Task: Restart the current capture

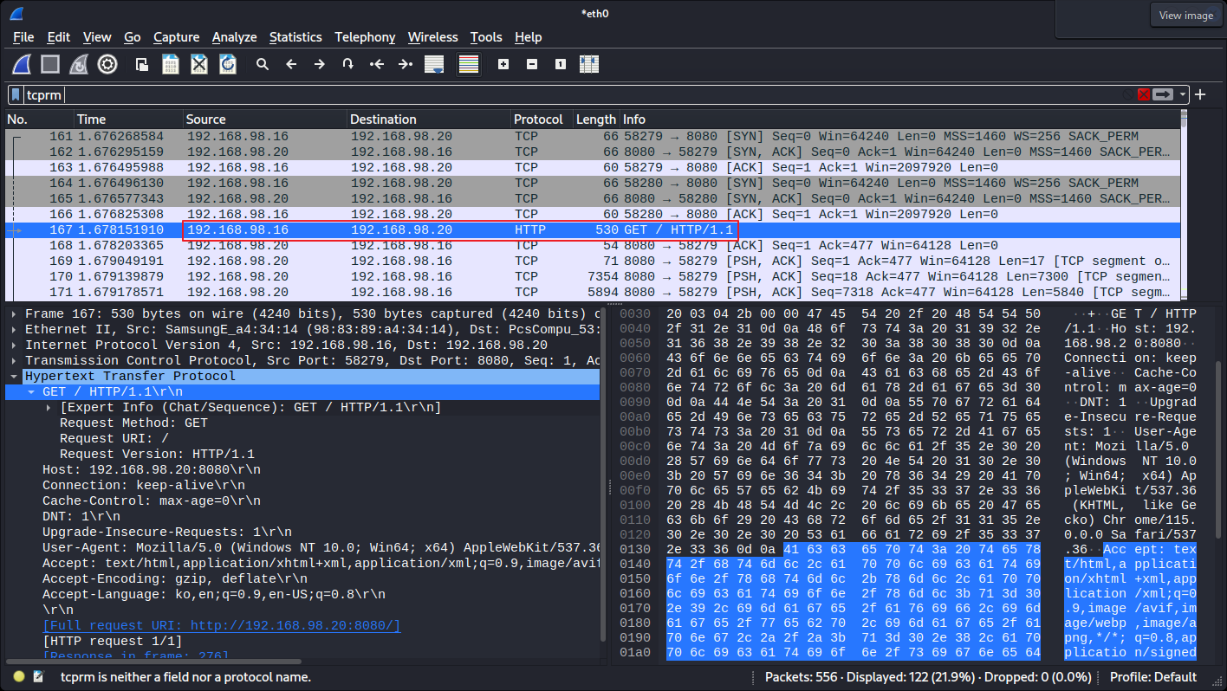Action: click(78, 63)
